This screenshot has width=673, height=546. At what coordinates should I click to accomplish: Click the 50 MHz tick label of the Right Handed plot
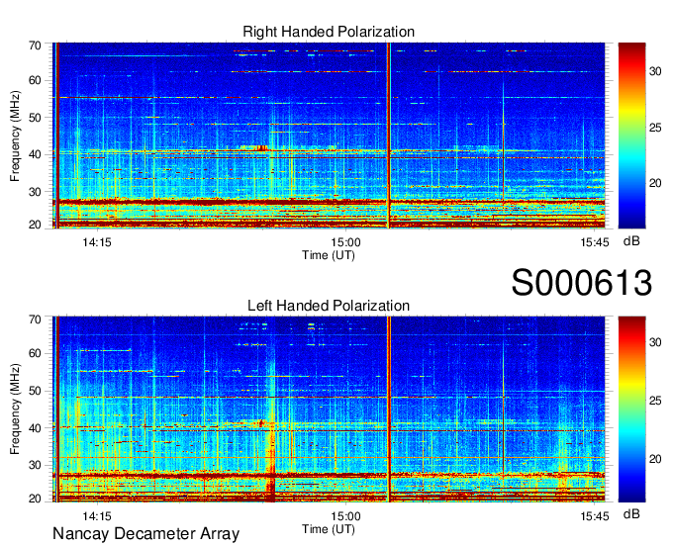tap(35, 118)
